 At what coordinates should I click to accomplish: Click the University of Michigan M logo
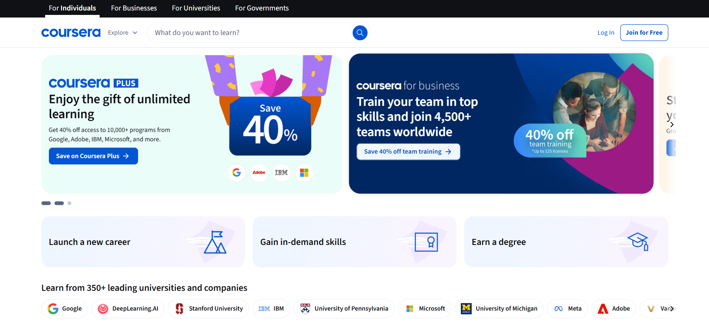click(x=466, y=309)
